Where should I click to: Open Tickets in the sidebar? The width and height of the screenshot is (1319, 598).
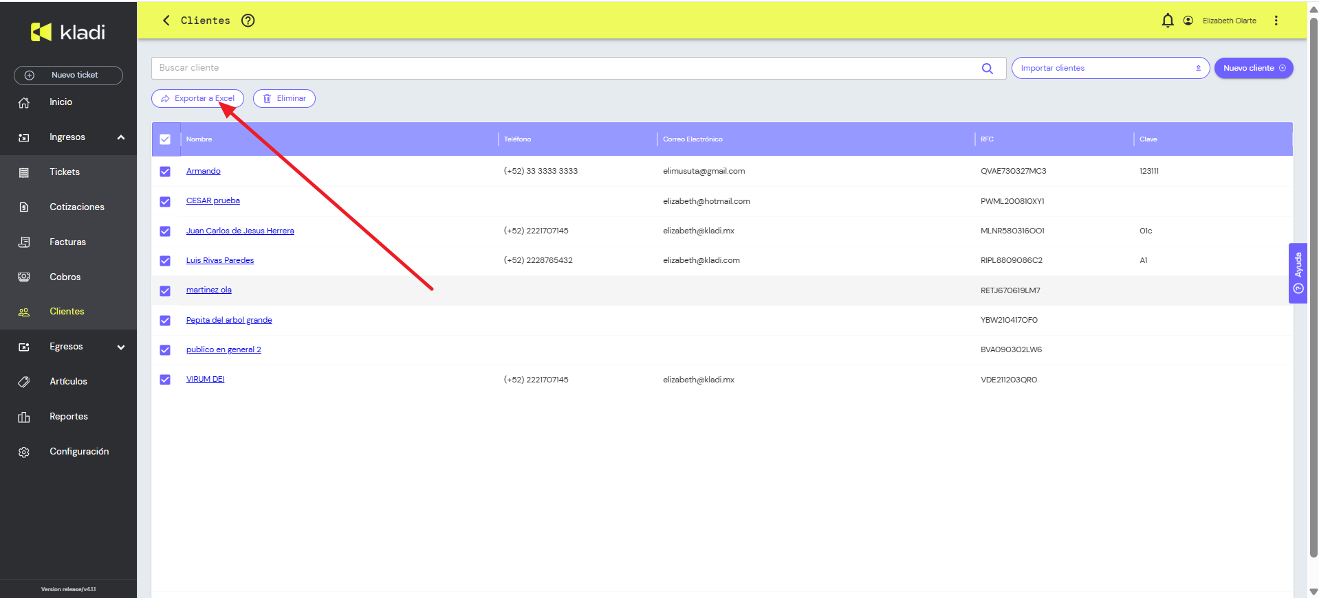pos(65,172)
